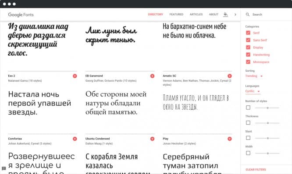Open the Amatic SC font name link
Image resolution: width=292 pixels, height=174 pixels.
tap(170, 76)
